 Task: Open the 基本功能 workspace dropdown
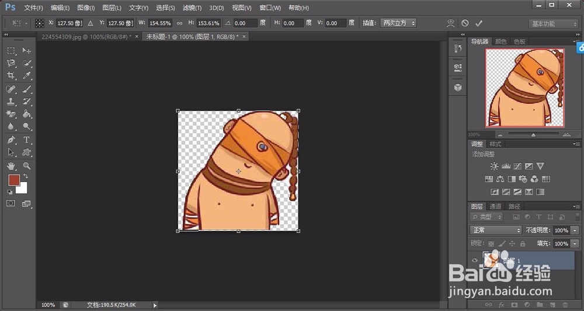(553, 23)
